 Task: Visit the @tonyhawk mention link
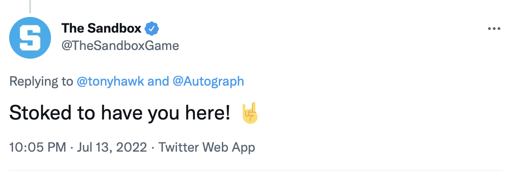(x=110, y=81)
